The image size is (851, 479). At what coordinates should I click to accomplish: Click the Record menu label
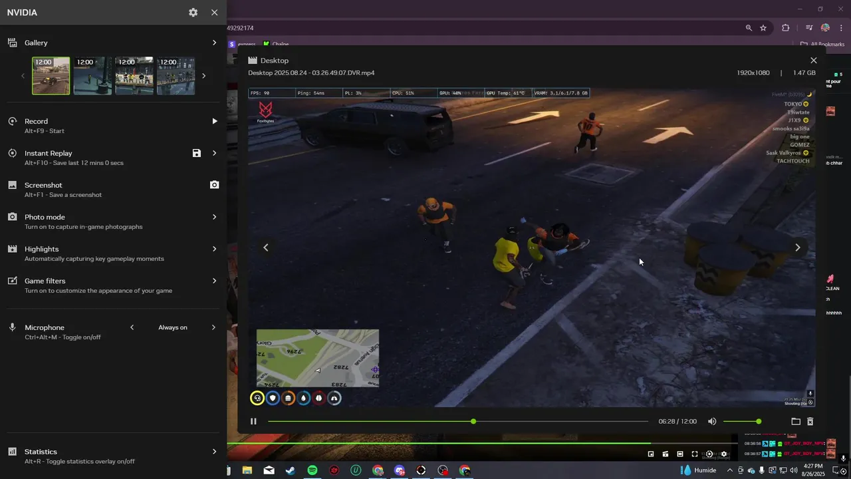pos(36,121)
